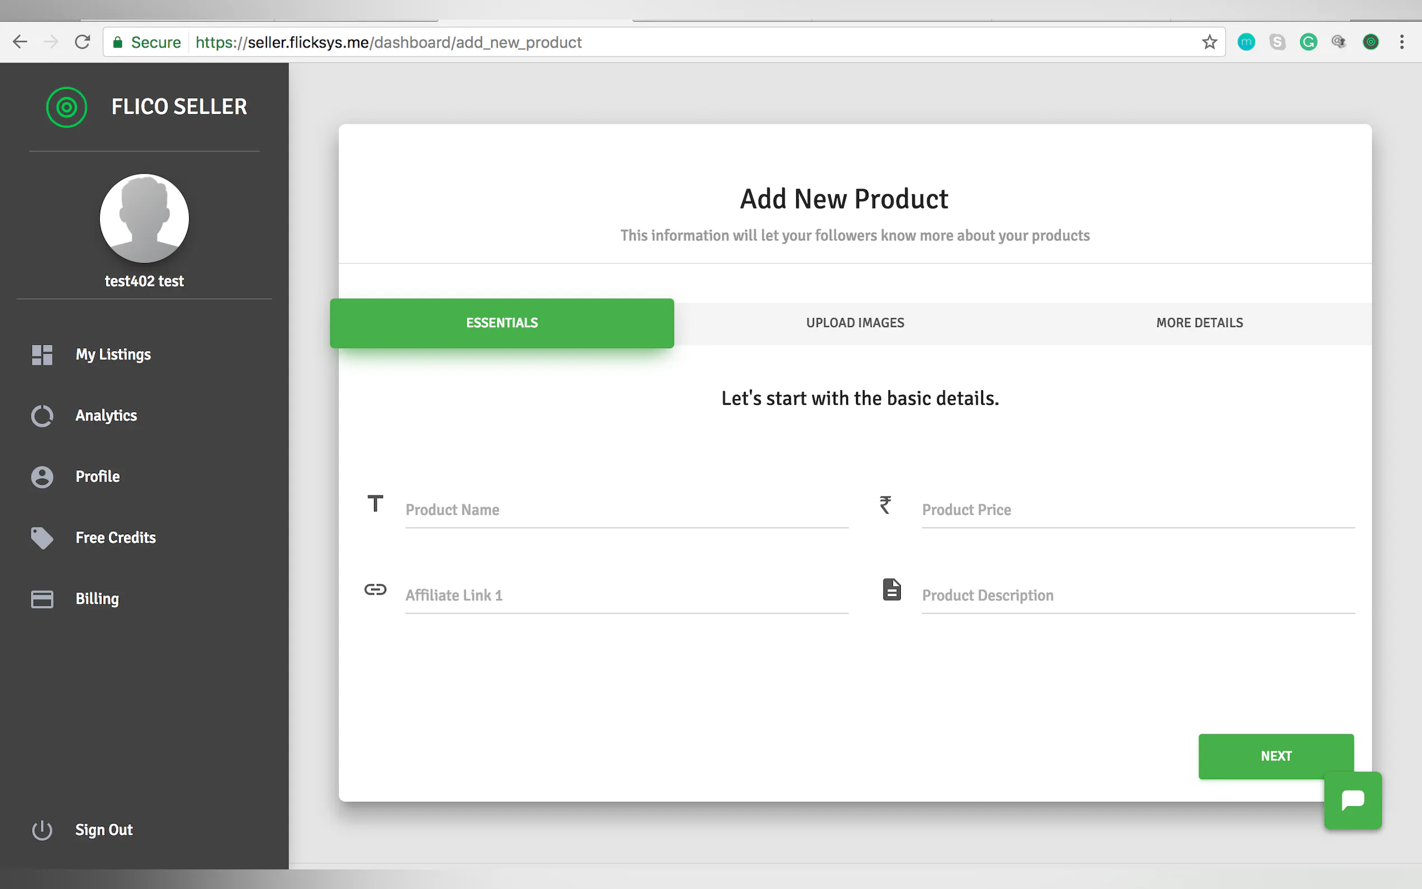Click the Free Credits tag icon
This screenshot has width=1422, height=889.
(42, 537)
